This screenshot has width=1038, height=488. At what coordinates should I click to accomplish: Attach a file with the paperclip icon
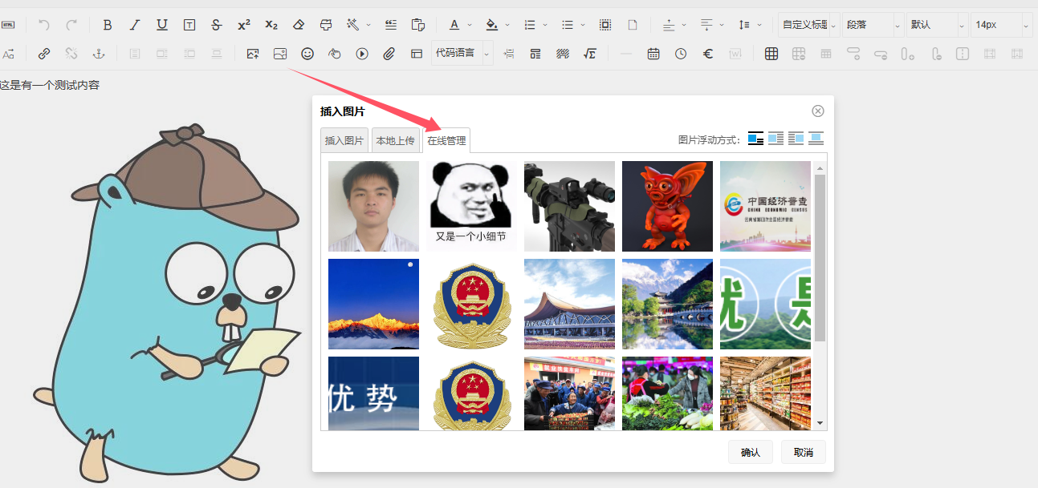(389, 54)
